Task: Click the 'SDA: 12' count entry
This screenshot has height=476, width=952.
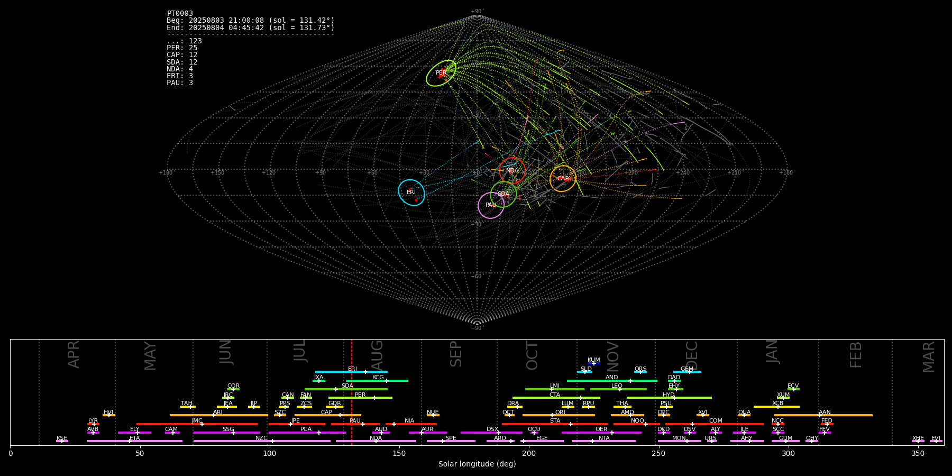Action: point(182,62)
